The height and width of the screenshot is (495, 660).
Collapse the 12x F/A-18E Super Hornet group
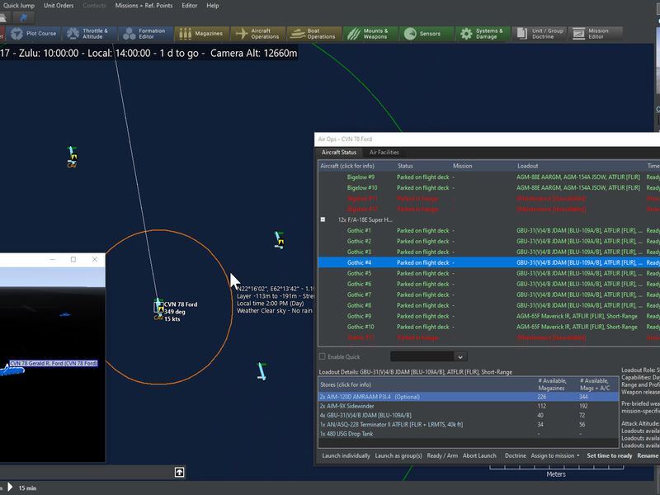(x=323, y=219)
